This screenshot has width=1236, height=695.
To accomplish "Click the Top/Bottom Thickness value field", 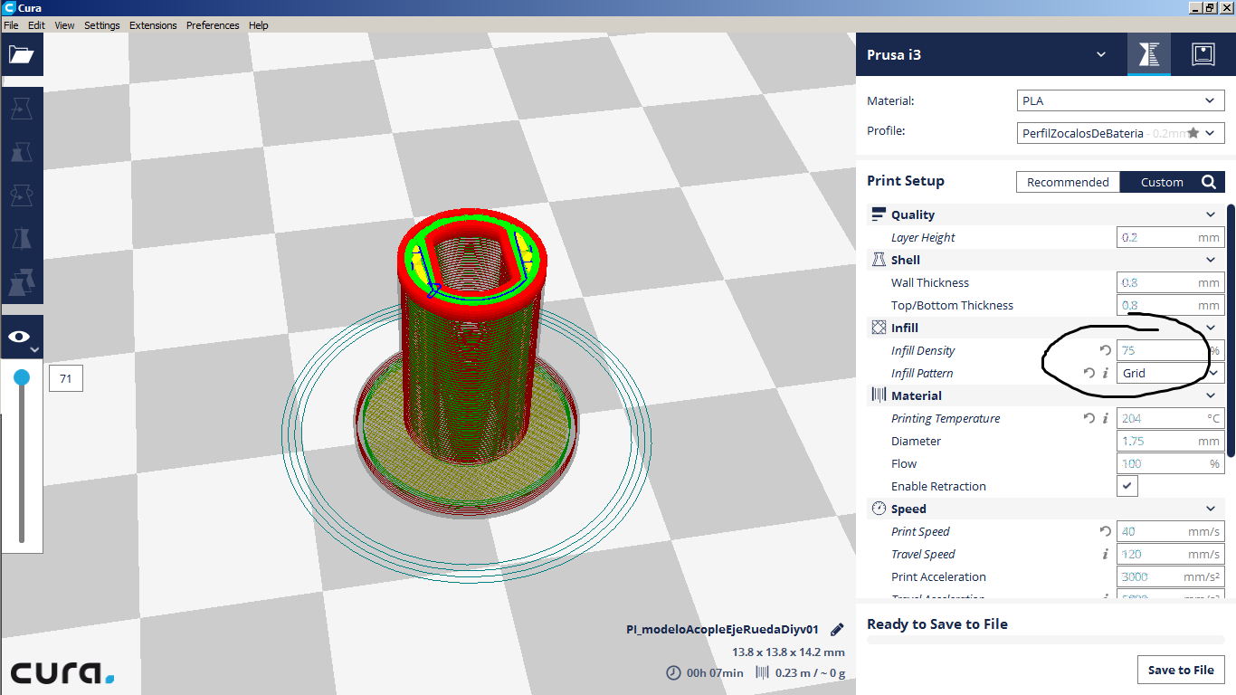I will click(1171, 305).
